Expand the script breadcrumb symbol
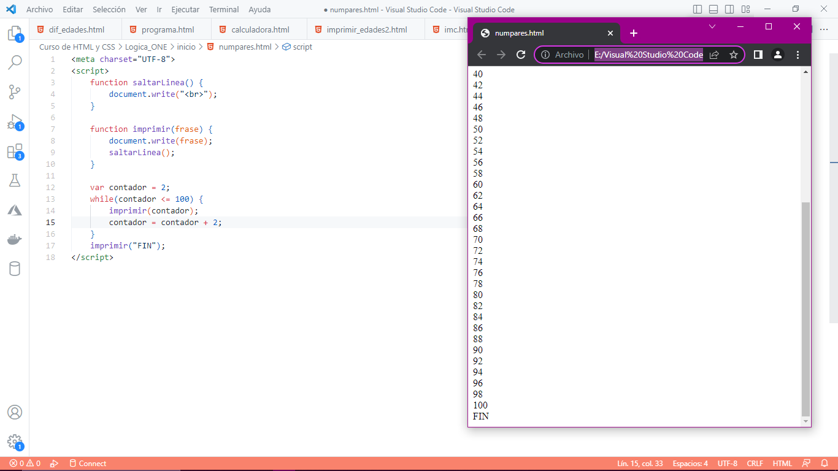 pos(297,47)
